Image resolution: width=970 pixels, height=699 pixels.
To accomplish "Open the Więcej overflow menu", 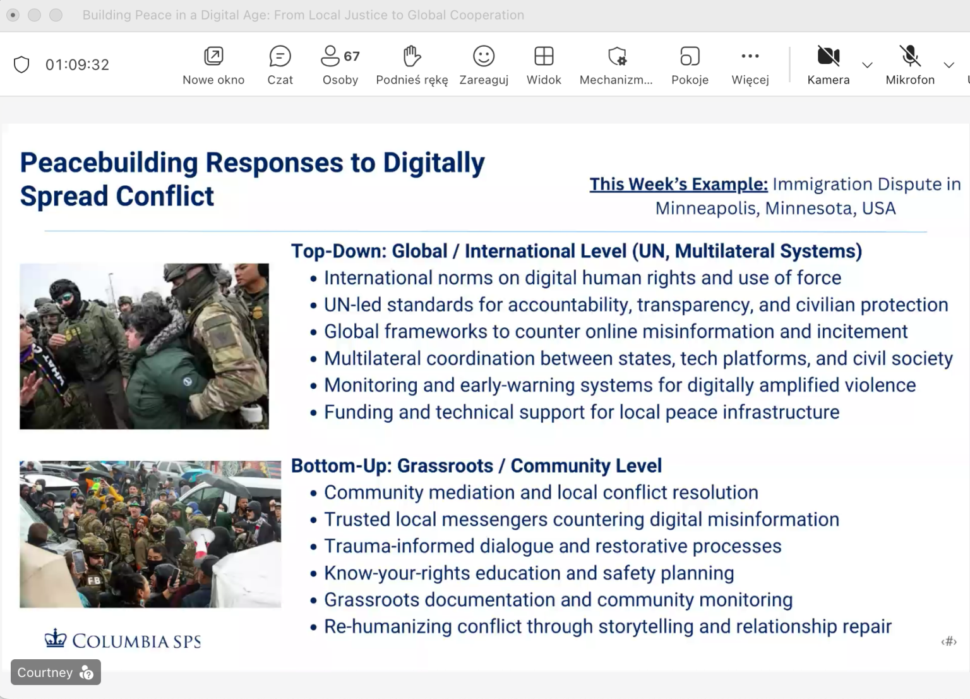I will 750,63.
